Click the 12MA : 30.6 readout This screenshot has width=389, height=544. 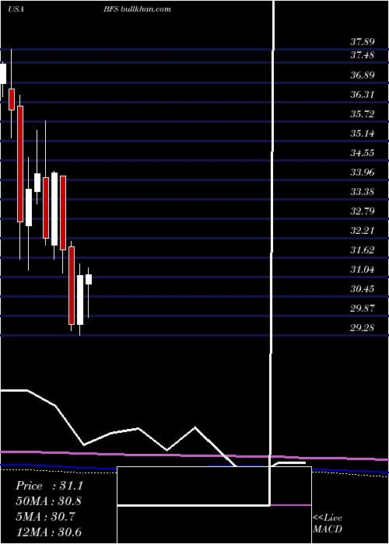(49, 532)
